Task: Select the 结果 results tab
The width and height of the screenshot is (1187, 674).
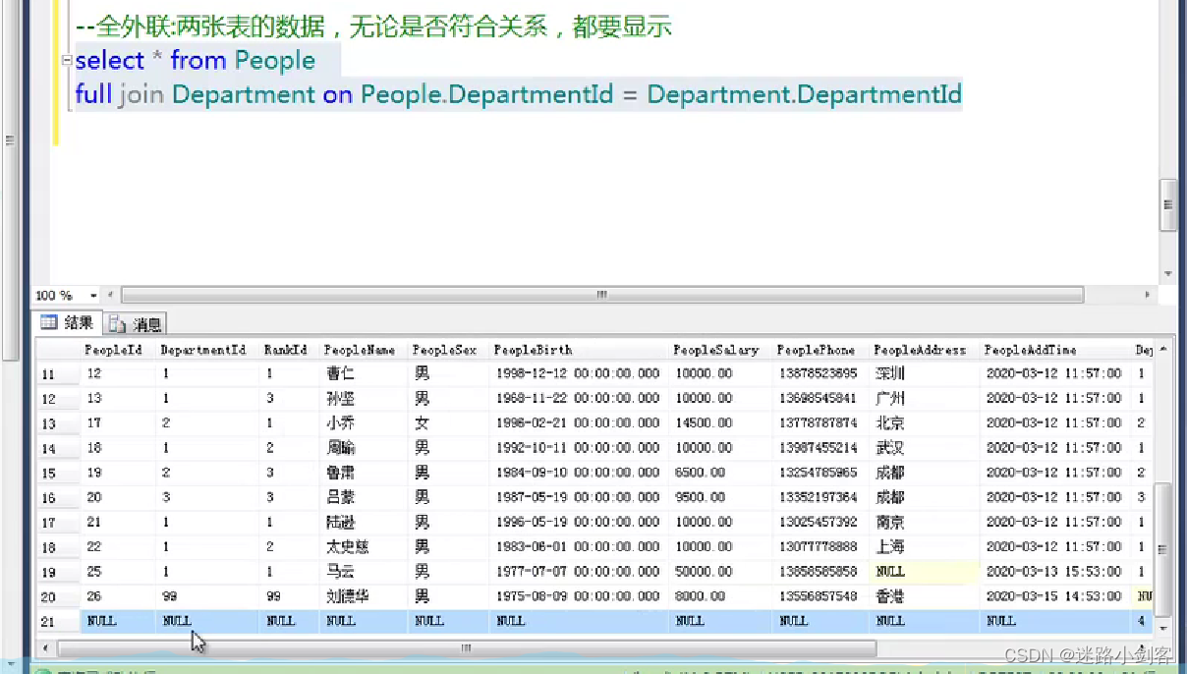Action: (x=71, y=323)
